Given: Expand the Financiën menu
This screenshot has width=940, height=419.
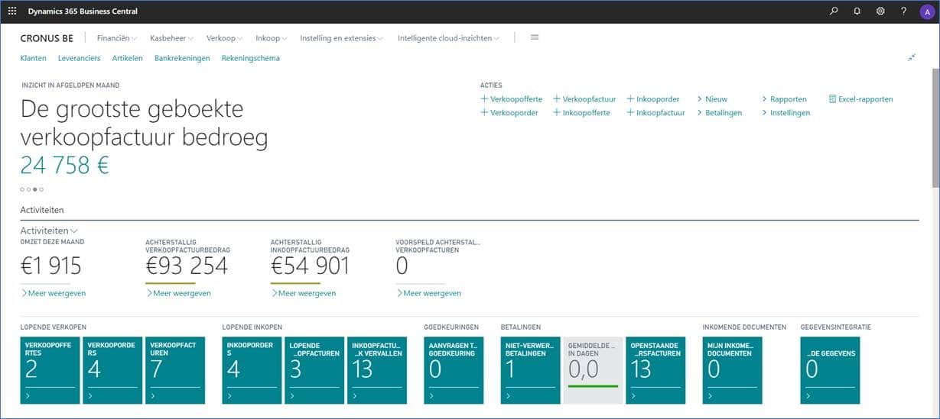Looking at the screenshot, I should pyautogui.click(x=117, y=38).
